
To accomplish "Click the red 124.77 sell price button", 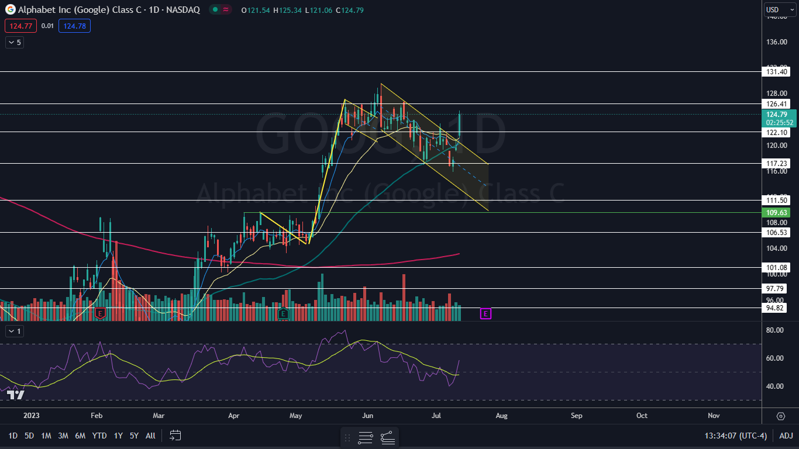I will (x=20, y=26).
